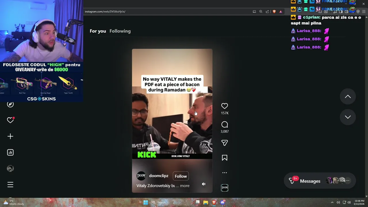Open Discord from the taskbar
368x207 pixels.
222,202
